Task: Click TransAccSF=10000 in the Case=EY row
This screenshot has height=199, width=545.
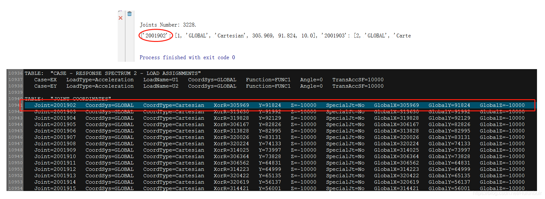Action: click(x=358, y=86)
